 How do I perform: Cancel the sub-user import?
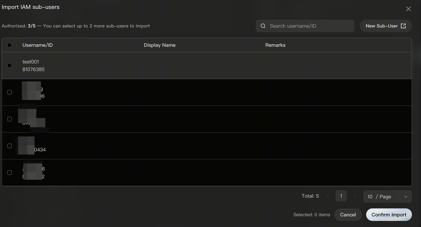[x=348, y=215]
